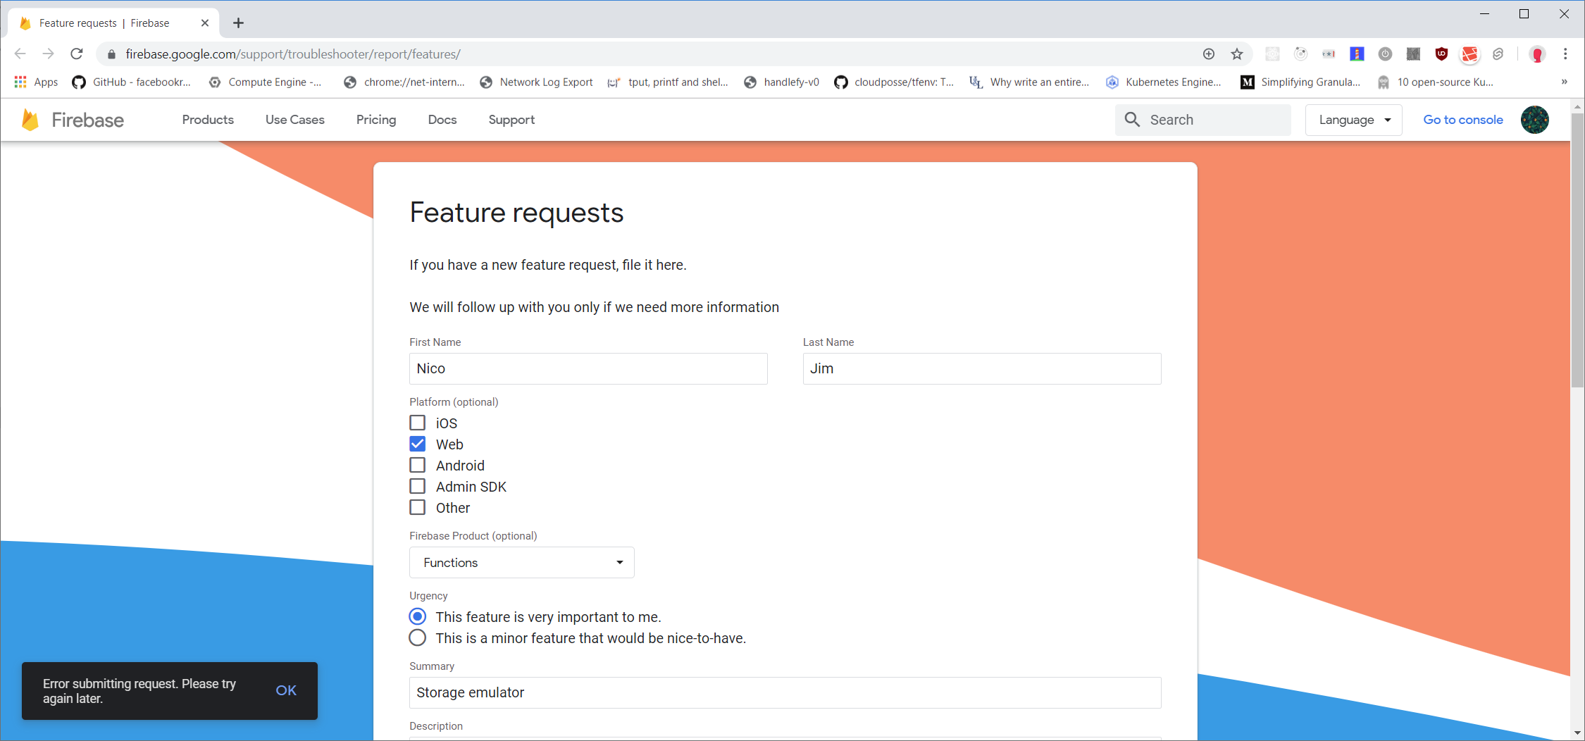This screenshot has height=741, width=1585.
Task: Uncheck the Web platform checkbox
Action: pyautogui.click(x=418, y=444)
